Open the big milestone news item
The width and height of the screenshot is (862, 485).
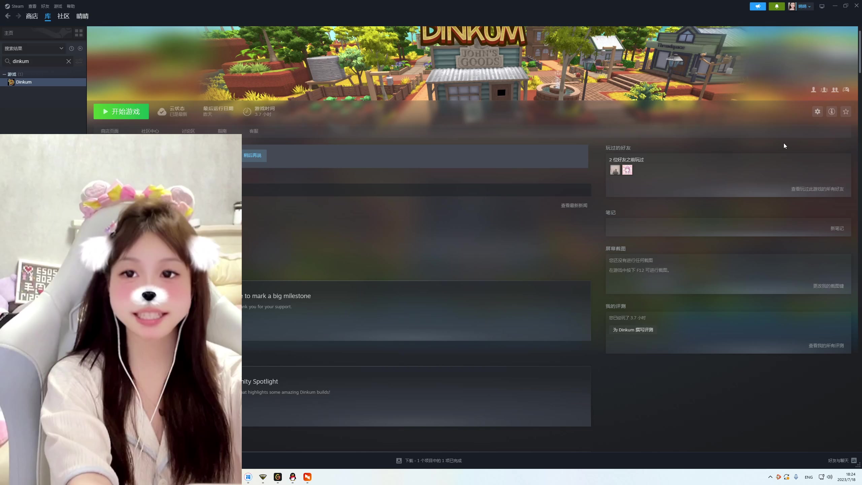click(416, 311)
